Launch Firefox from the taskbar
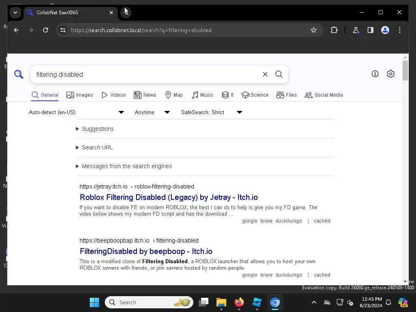 [239, 302]
